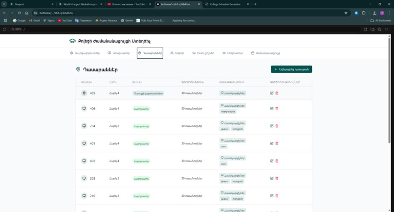
Task: Edit classroom 210 with the pencil icon
Action: point(272,196)
